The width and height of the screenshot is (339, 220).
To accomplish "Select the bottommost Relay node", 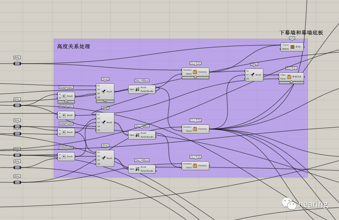I will (17, 182).
